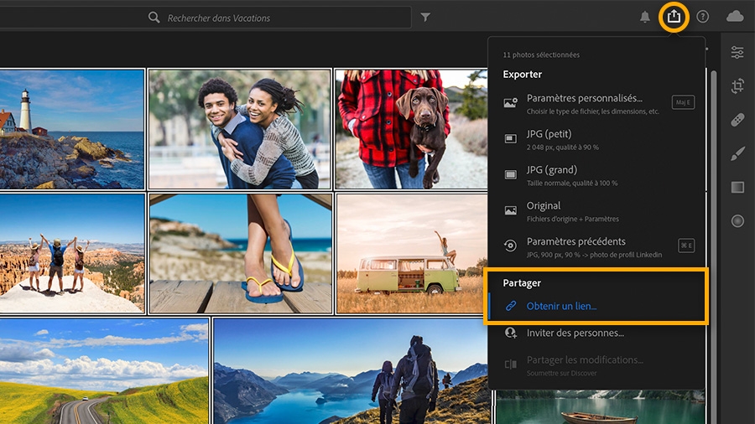Select the Radial gradient tool
This screenshot has width=755, height=424.
tap(737, 220)
